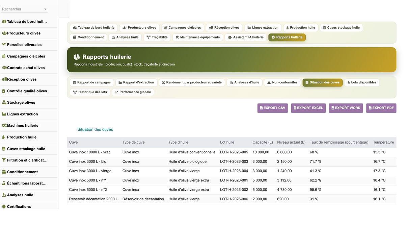405x251 pixels.
Task: Click the Réception olives sidebar truck icon
Action: point(4,79)
